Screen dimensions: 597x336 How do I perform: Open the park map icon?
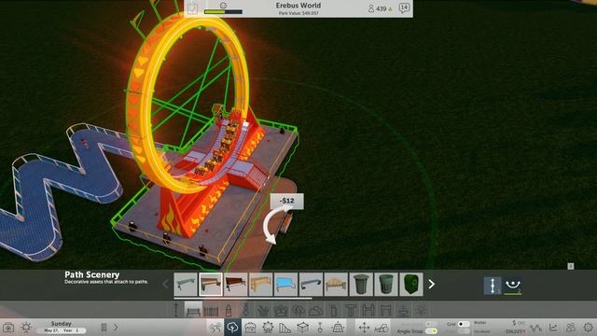(x=193, y=8)
